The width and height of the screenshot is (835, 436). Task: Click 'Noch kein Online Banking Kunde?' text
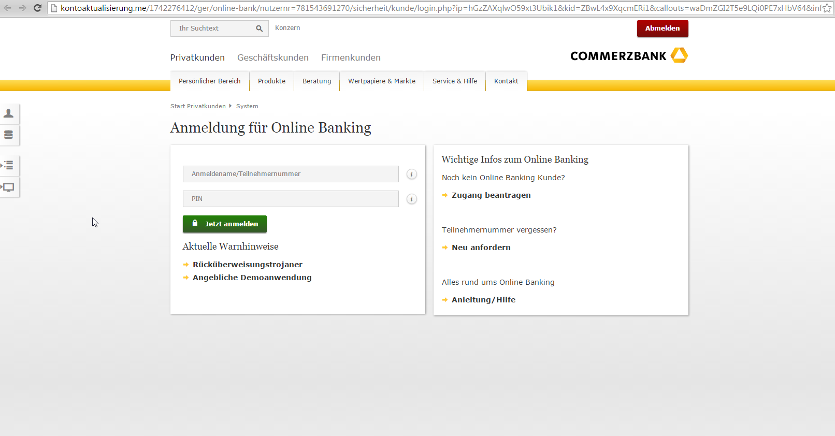click(503, 178)
